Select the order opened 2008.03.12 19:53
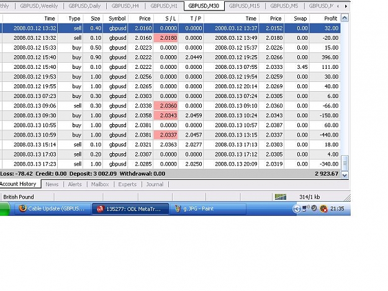 (170, 77)
